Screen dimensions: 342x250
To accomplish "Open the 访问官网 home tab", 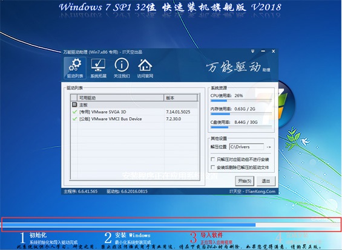I will tap(145, 68).
